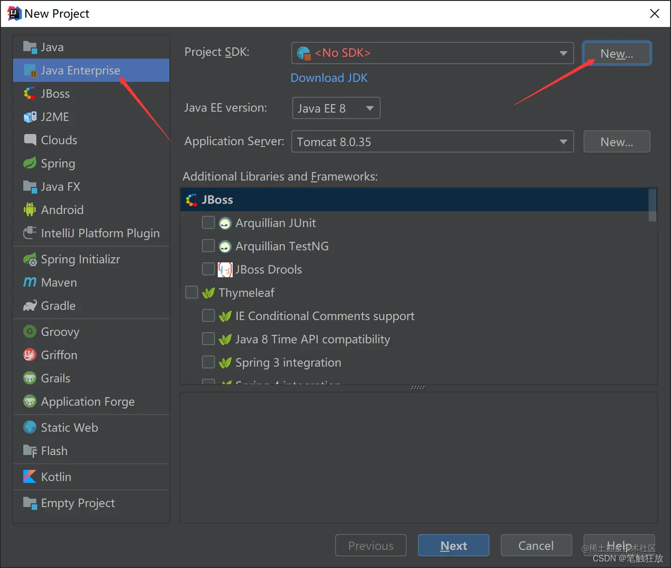Enable the Arquillian JUnit checkbox
Image resolution: width=671 pixels, height=568 pixels.
pos(208,222)
